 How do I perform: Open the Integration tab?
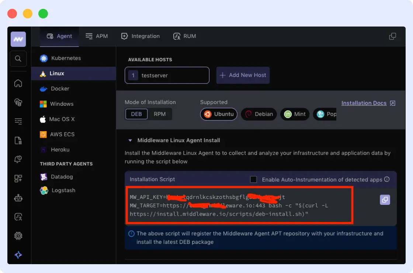(140, 36)
